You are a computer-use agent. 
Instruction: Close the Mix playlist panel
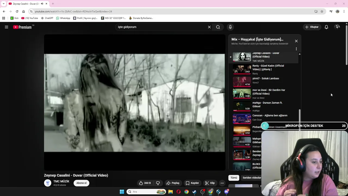296,41
